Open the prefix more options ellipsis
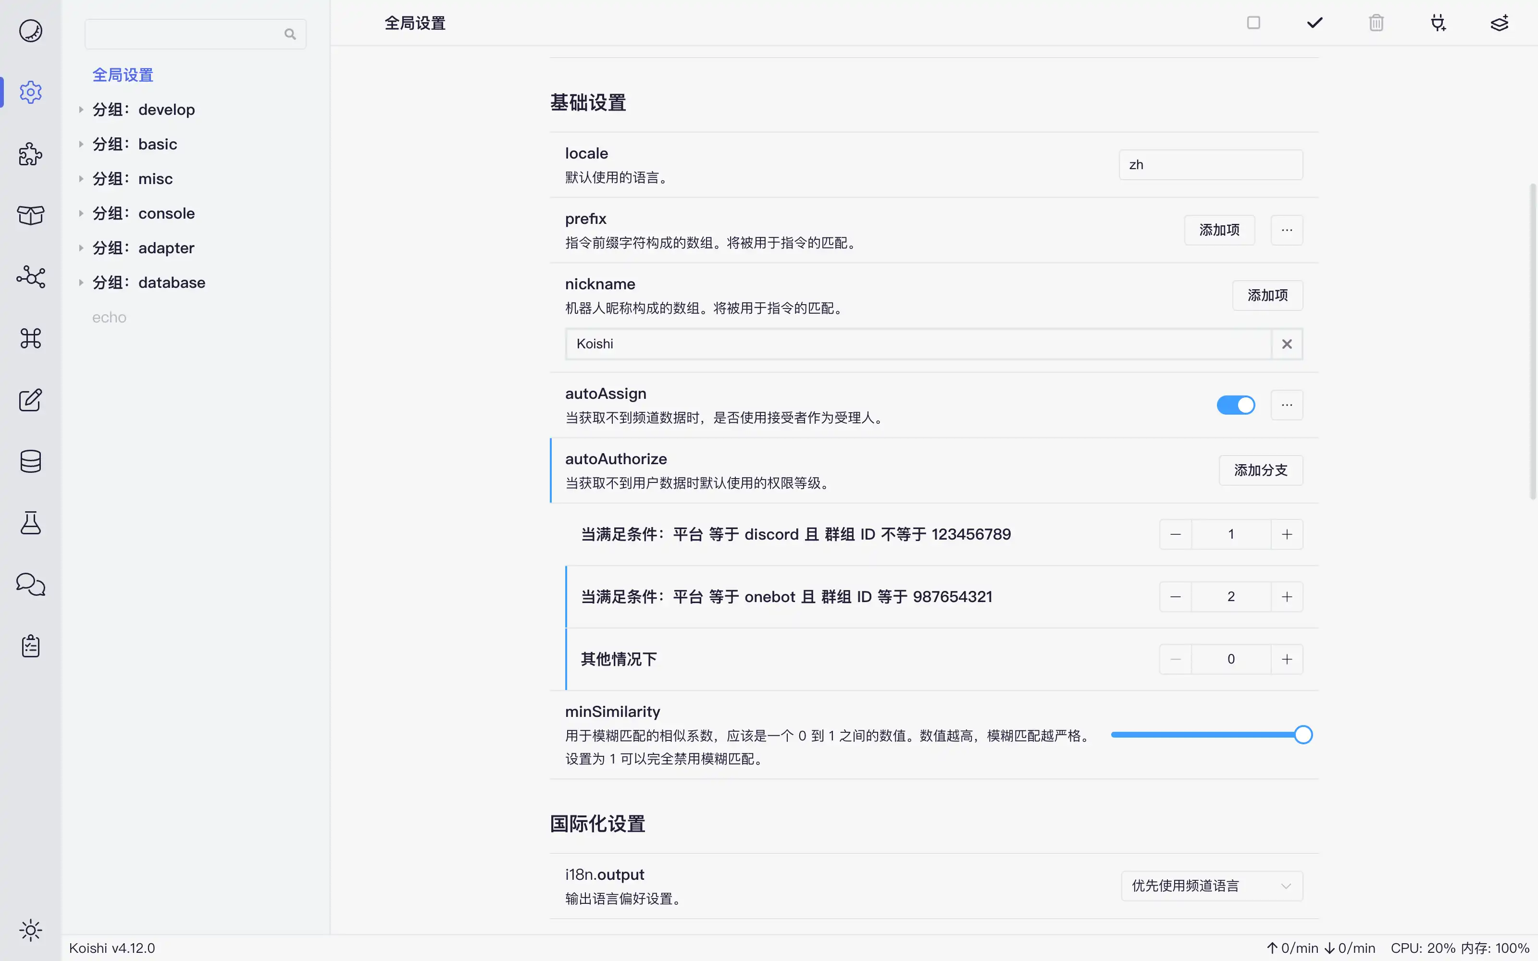This screenshot has width=1538, height=961. (x=1287, y=230)
